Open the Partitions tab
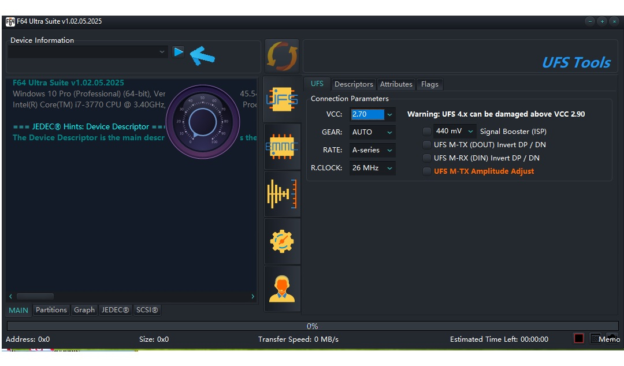 51,310
